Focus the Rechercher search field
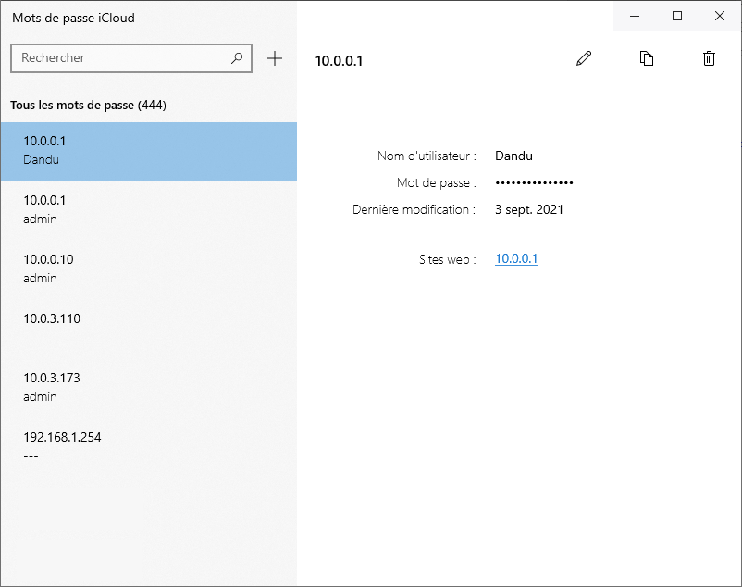 point(131,58)
